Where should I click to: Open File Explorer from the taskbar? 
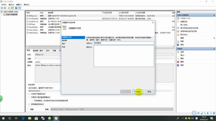point(30,118)
